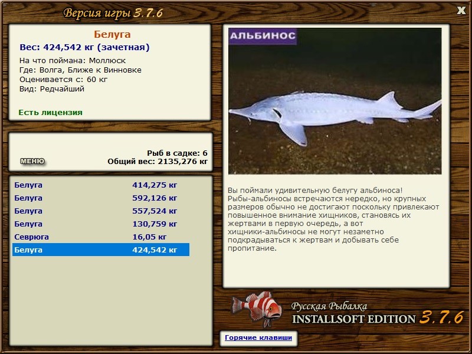472x354 pixels.
Task: Click the Русская Рыбалка title text
Action: click(329, 306)
